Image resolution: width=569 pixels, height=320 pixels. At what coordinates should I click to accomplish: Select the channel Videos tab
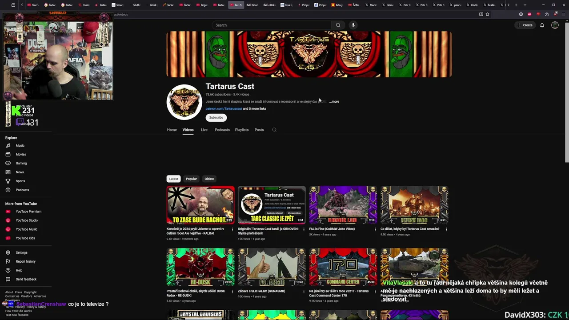tap(188, 130)
